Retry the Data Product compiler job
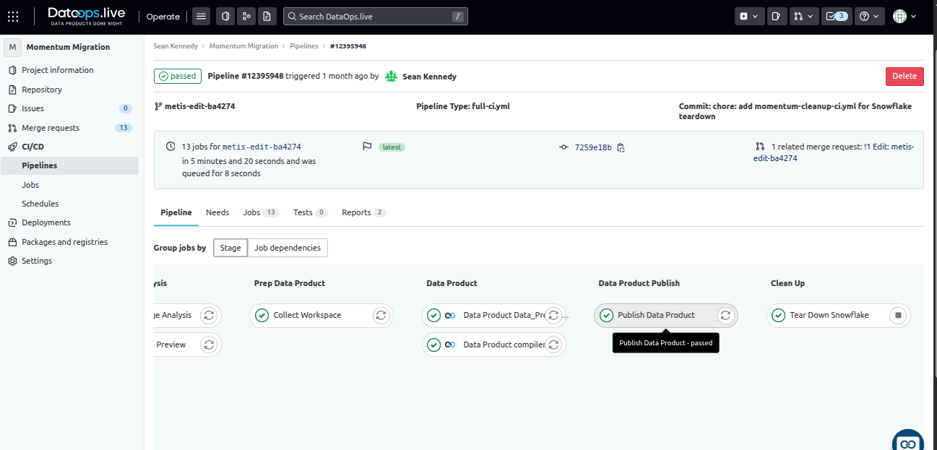The image size is (937, 450). coord(553,345)
